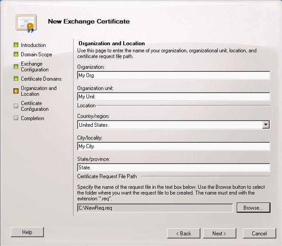
Task: Cancel the New Exchange Certificate wizard
Action: (x=259, y=234)
